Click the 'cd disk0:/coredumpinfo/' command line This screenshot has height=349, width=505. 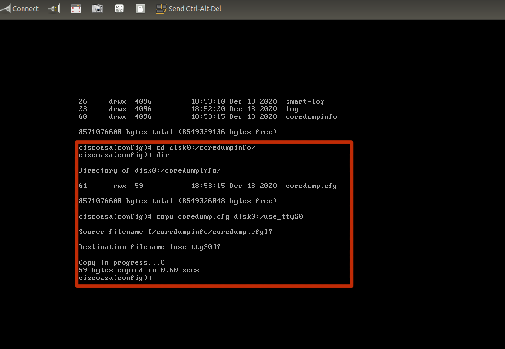click(x=167, y=148)
